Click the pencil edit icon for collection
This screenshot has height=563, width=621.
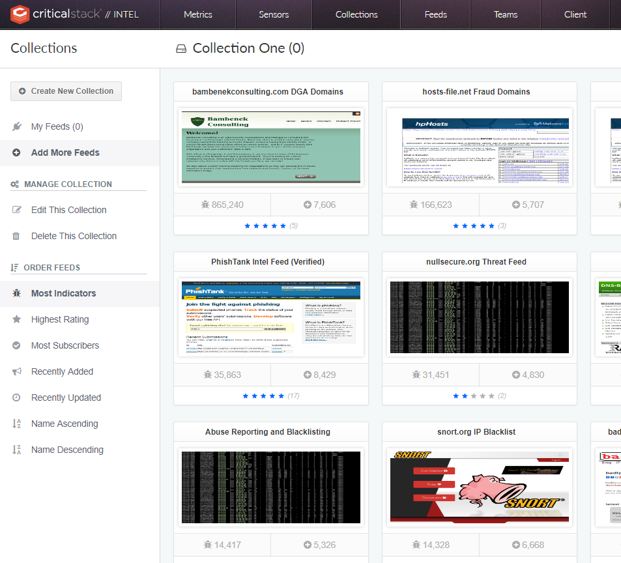pos(17,209)
